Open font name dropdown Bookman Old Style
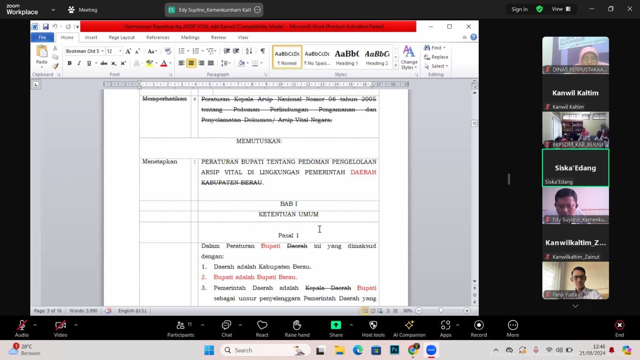The image size is (640, 360). [x=102, y=51]
